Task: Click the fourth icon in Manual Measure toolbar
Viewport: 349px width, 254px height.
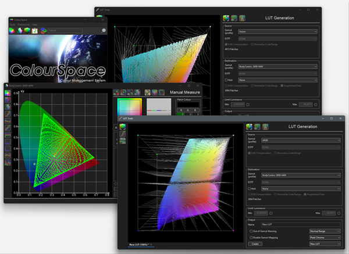Action: point(137,92)
